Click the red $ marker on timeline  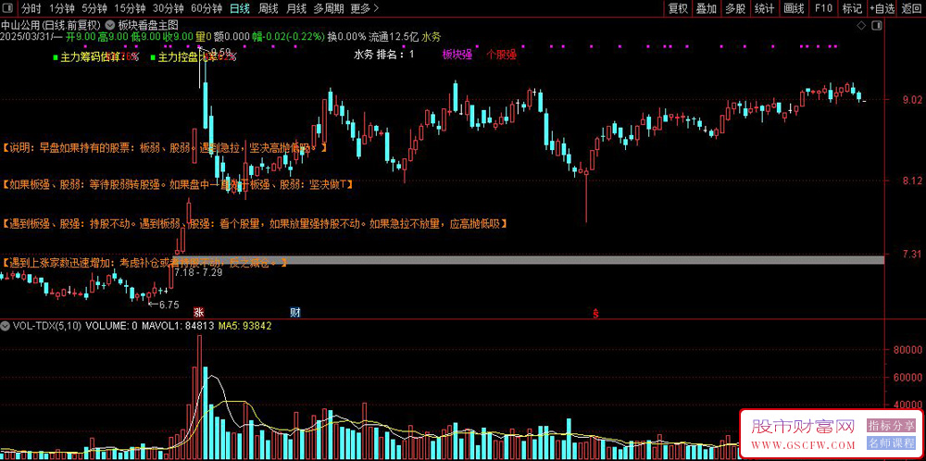coord(595,314)
